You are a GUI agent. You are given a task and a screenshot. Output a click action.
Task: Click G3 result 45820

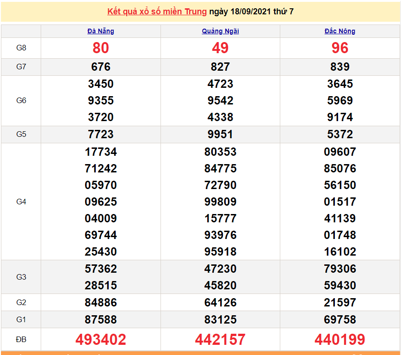pyautogui.click(x=220, y=285)
